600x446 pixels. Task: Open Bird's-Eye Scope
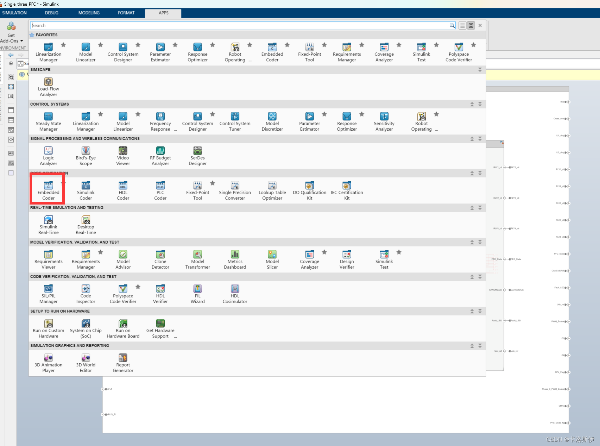click(x=86, y=156)
